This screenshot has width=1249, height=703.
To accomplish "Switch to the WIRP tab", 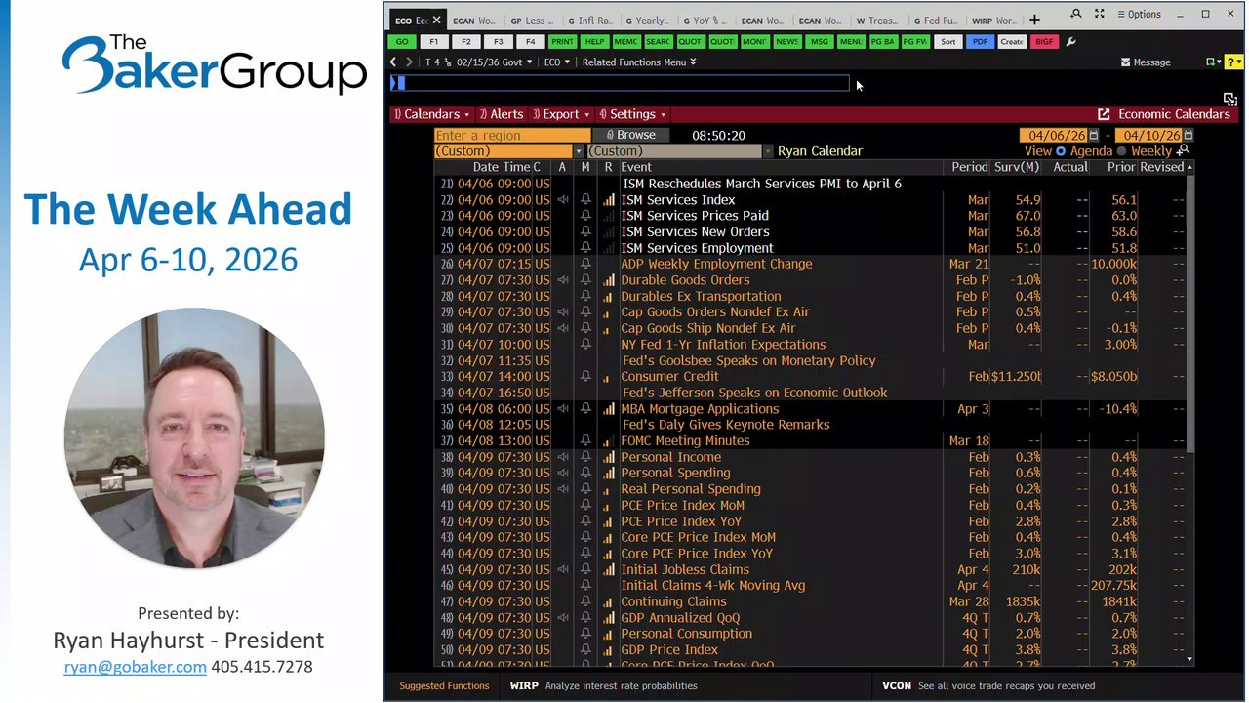I will click(x=993, y=21).
